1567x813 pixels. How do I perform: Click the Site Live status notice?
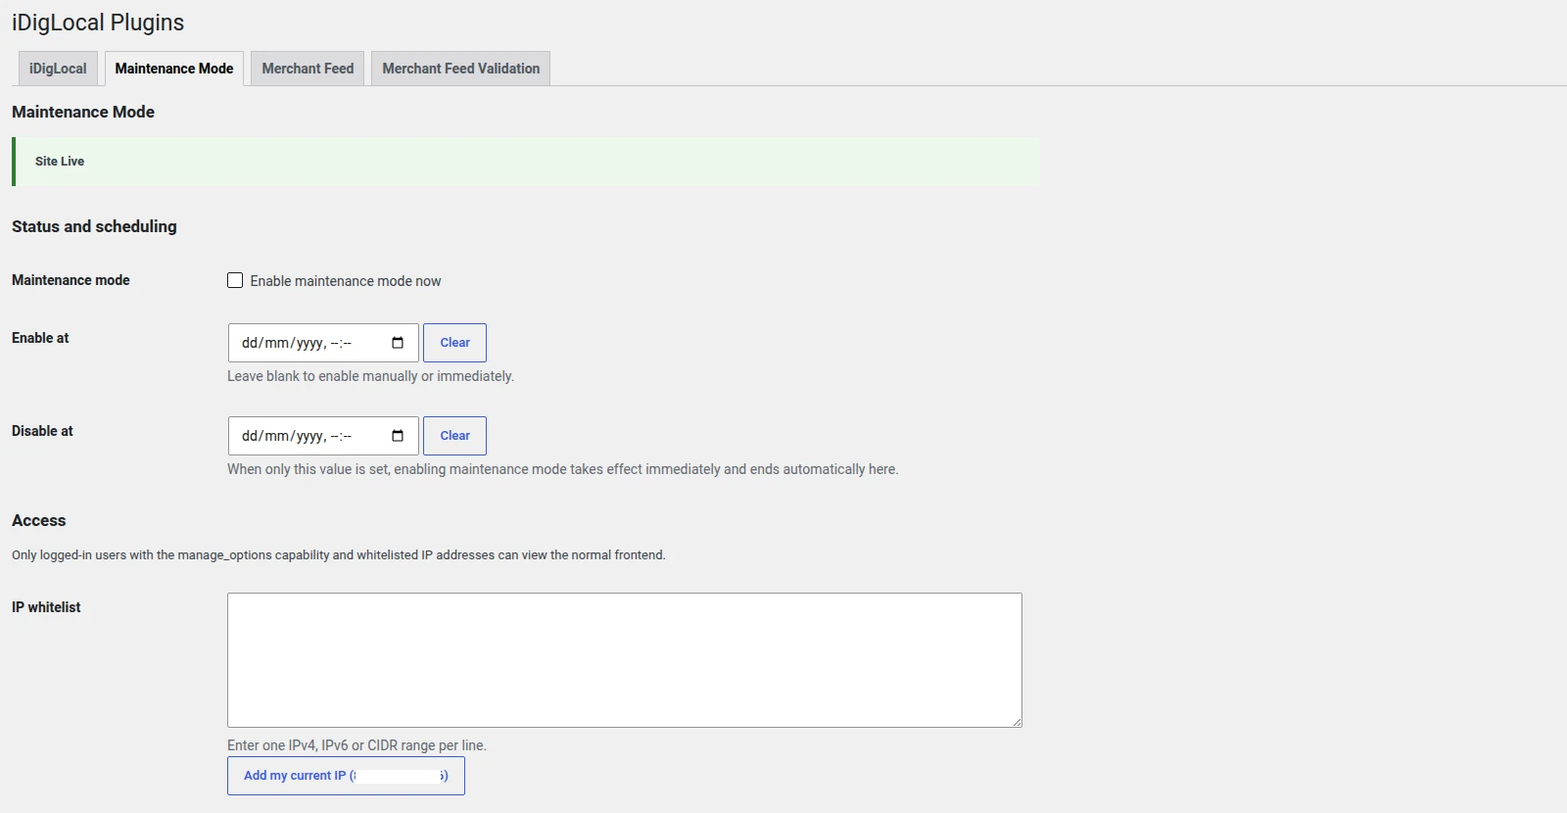[x=526, y=162]
